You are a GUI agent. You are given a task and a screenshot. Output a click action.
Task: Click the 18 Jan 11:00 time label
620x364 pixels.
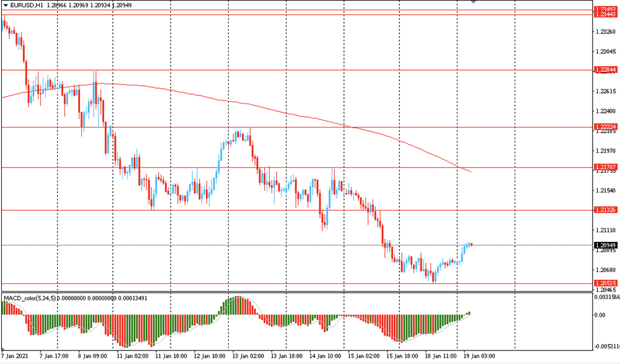[441, 356]
